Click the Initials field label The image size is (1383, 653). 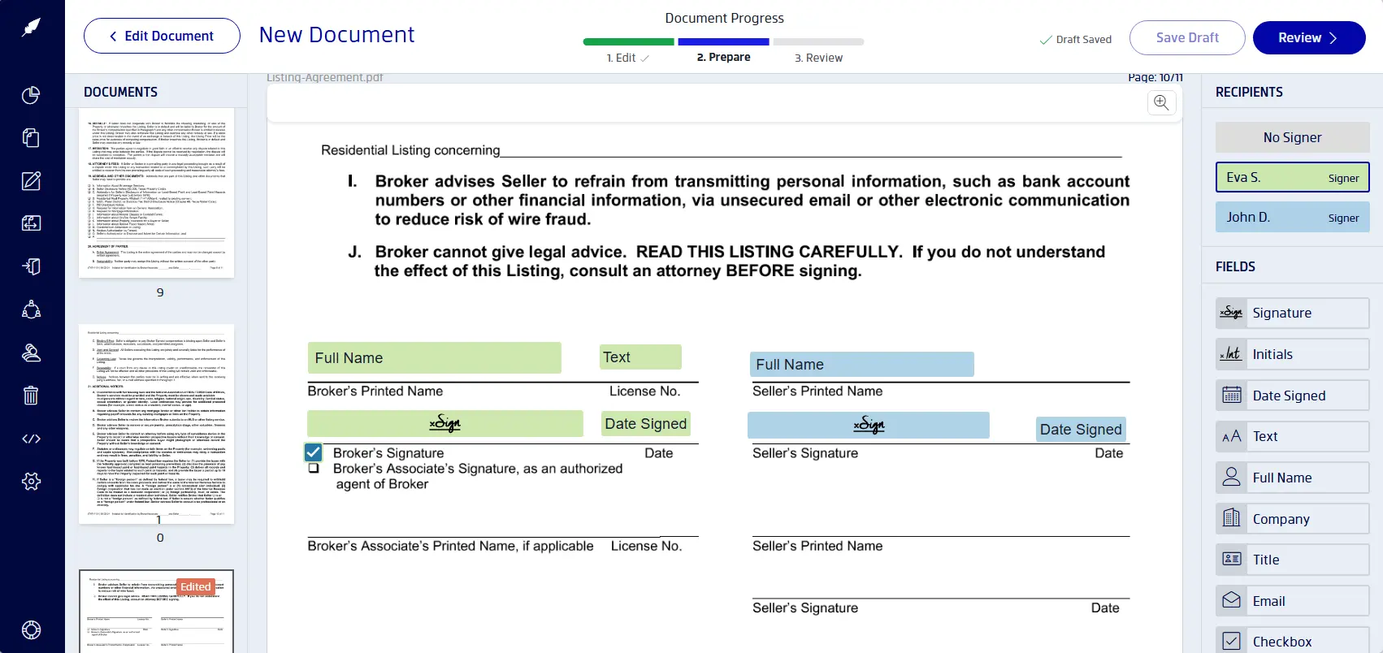pos(1272,354)
